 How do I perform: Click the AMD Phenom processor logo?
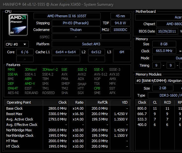tap(18, 25)
